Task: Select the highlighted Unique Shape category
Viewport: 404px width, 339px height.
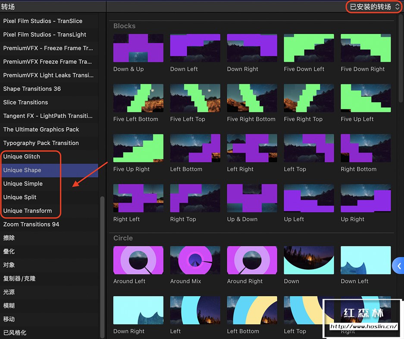Action: tap(49, 170)
